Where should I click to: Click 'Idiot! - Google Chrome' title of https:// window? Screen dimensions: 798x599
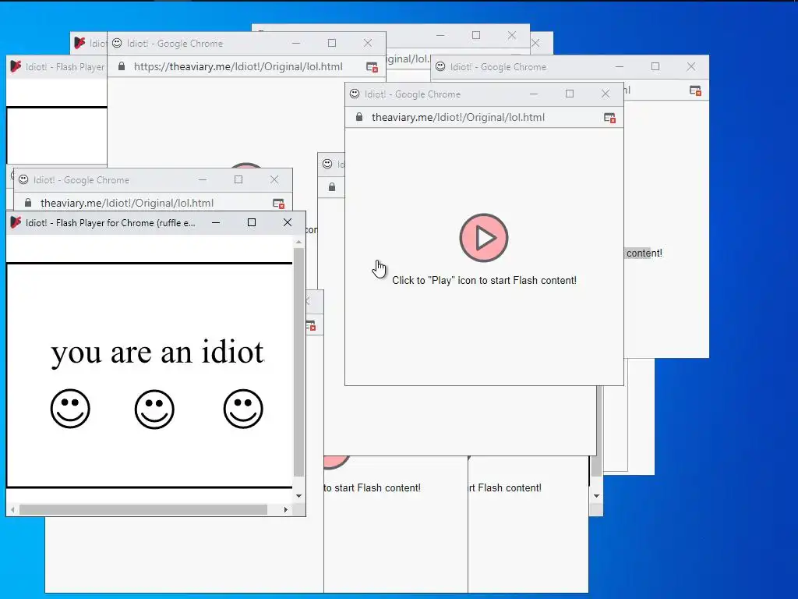(x=175, y=44)
